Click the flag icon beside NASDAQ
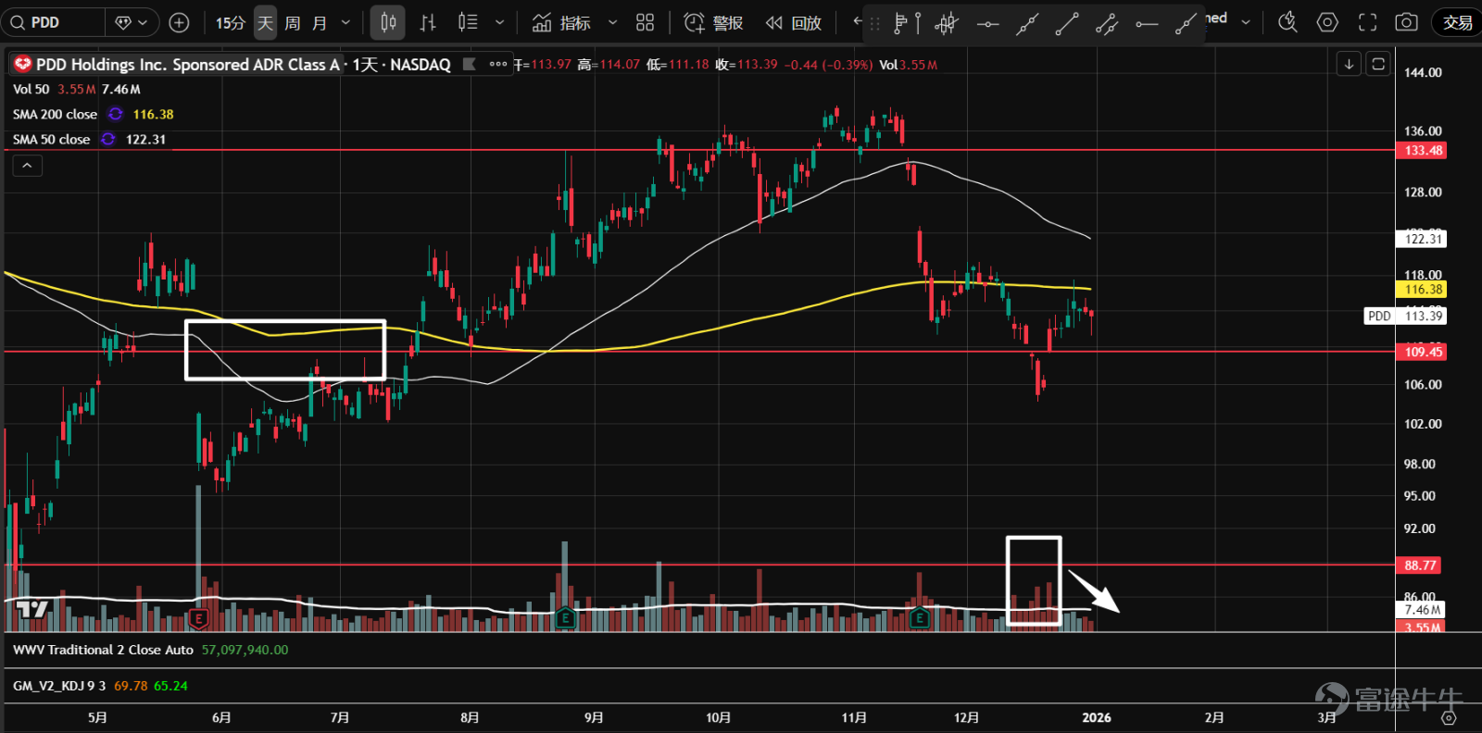 [469, 64]
